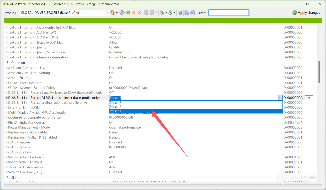Click the DLSS preset value edit field

point(194,98)
